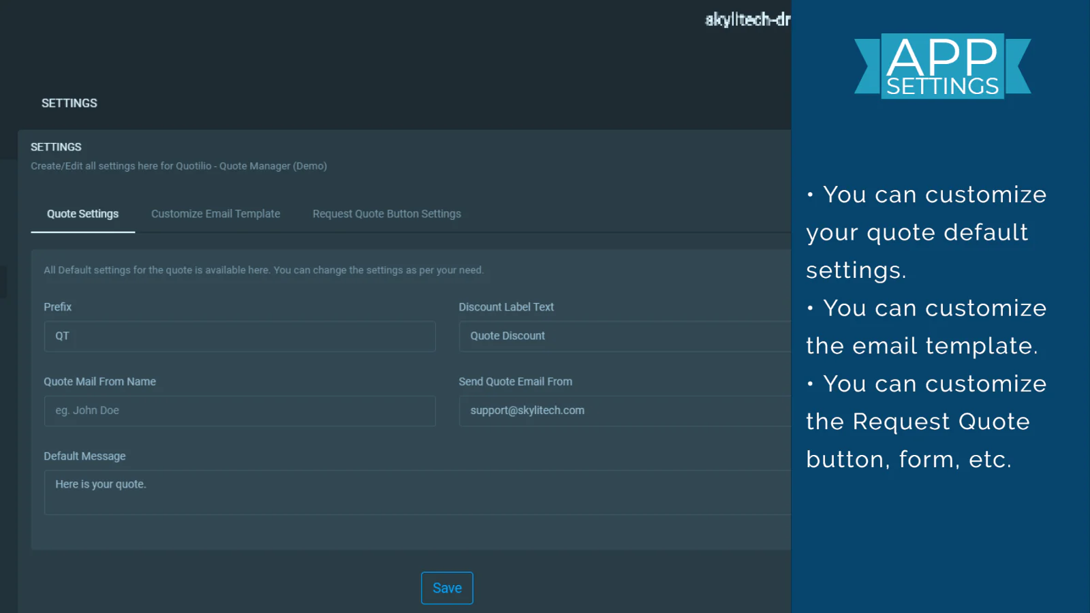Click the Default Message label
Screen dimensions: 1090x613
point(84,456)
